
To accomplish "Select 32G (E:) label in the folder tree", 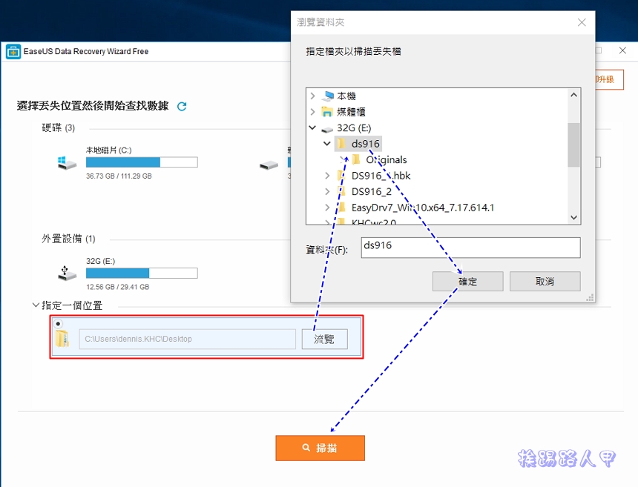I will click(354, 128).
